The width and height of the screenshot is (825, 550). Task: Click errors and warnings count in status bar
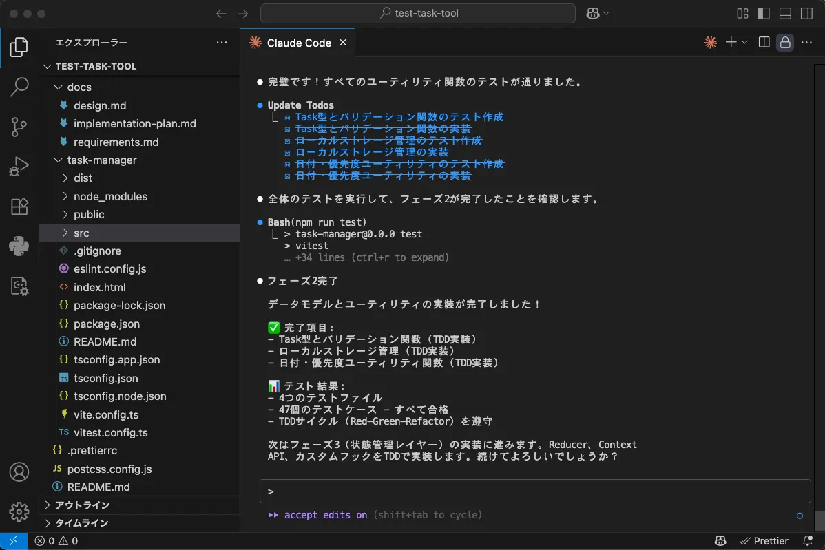point(56,541)
